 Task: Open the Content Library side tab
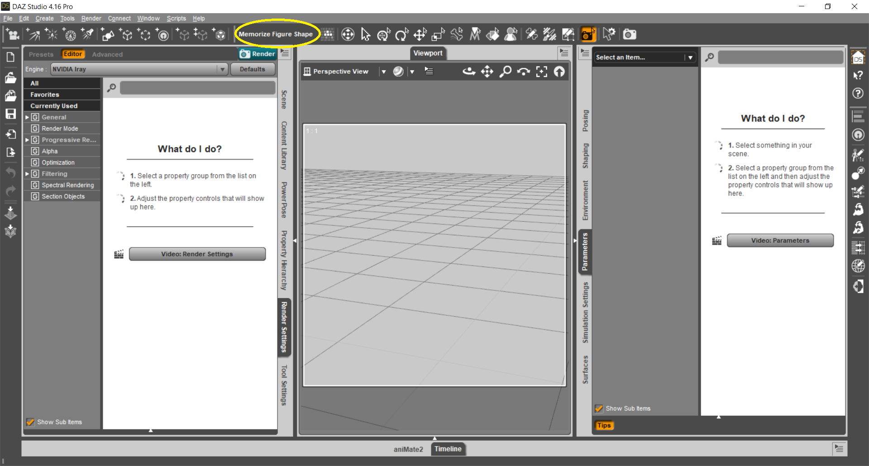point(284,146)
